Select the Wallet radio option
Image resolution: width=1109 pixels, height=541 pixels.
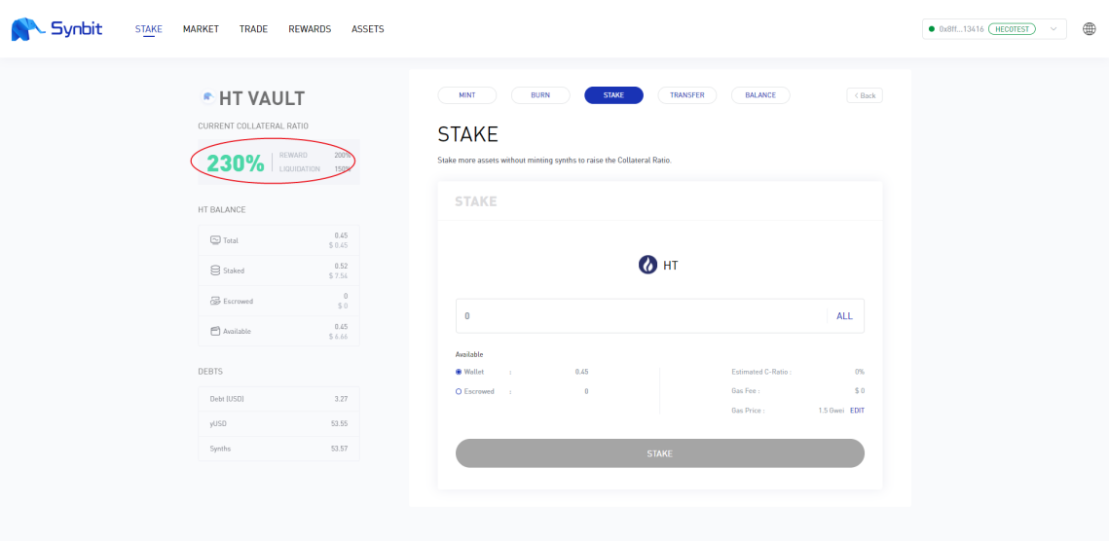tap(459, 372)
